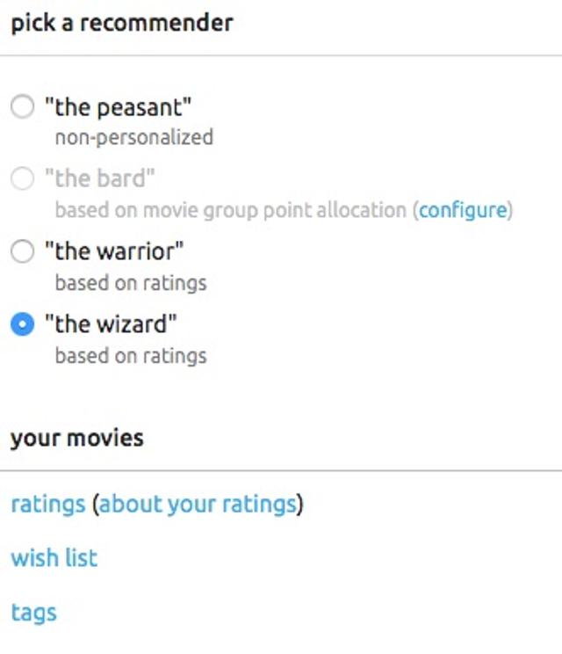Click the disabled "the bard" radio button
562x654 pixels.
[22, 180]
